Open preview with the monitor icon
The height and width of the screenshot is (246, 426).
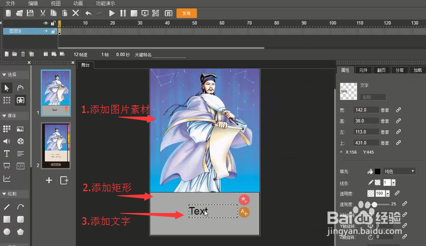(x=145, y=13)
